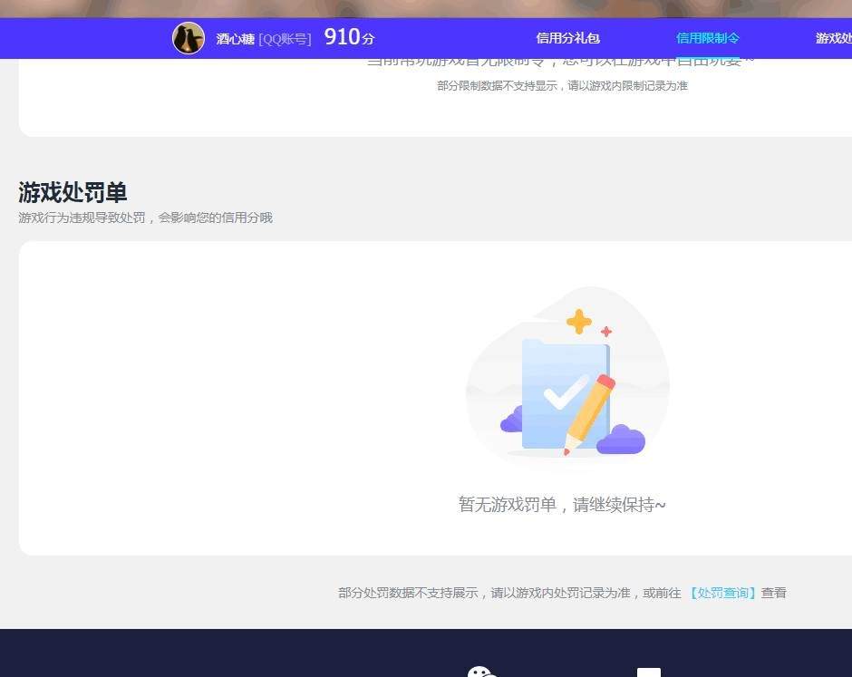The height and width of the screenshot is (677, 852).
Task: Click the 910分 credit score
Action: pos(349,37)
